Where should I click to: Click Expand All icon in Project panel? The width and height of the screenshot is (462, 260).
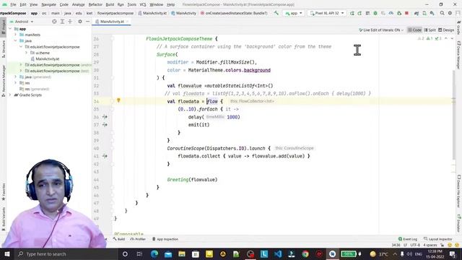tap(62, 22)
